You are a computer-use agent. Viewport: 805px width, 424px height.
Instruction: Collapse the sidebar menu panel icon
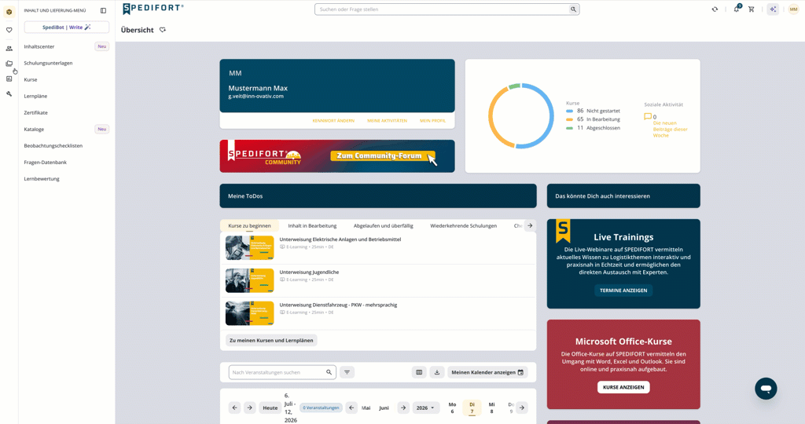coord(103,10)
